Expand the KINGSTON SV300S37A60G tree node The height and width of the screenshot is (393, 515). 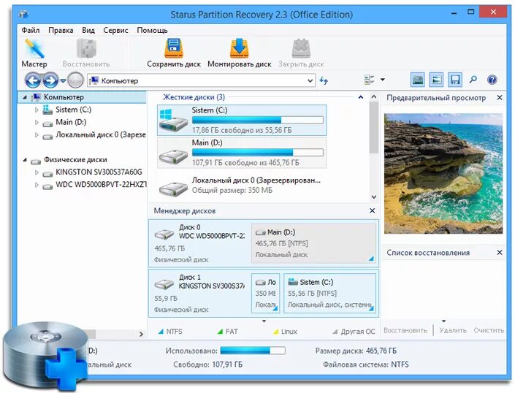[37, 172]
